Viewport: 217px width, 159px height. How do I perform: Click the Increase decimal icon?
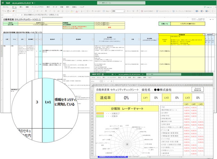133,11
